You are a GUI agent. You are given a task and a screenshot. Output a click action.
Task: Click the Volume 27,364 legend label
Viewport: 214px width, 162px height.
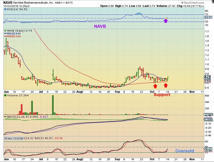pyautogui.click(x=18, y=95)
